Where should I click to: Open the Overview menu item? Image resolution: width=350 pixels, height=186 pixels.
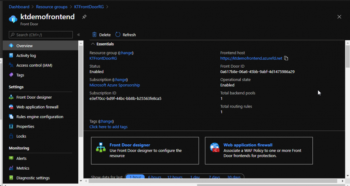[40, 46]
